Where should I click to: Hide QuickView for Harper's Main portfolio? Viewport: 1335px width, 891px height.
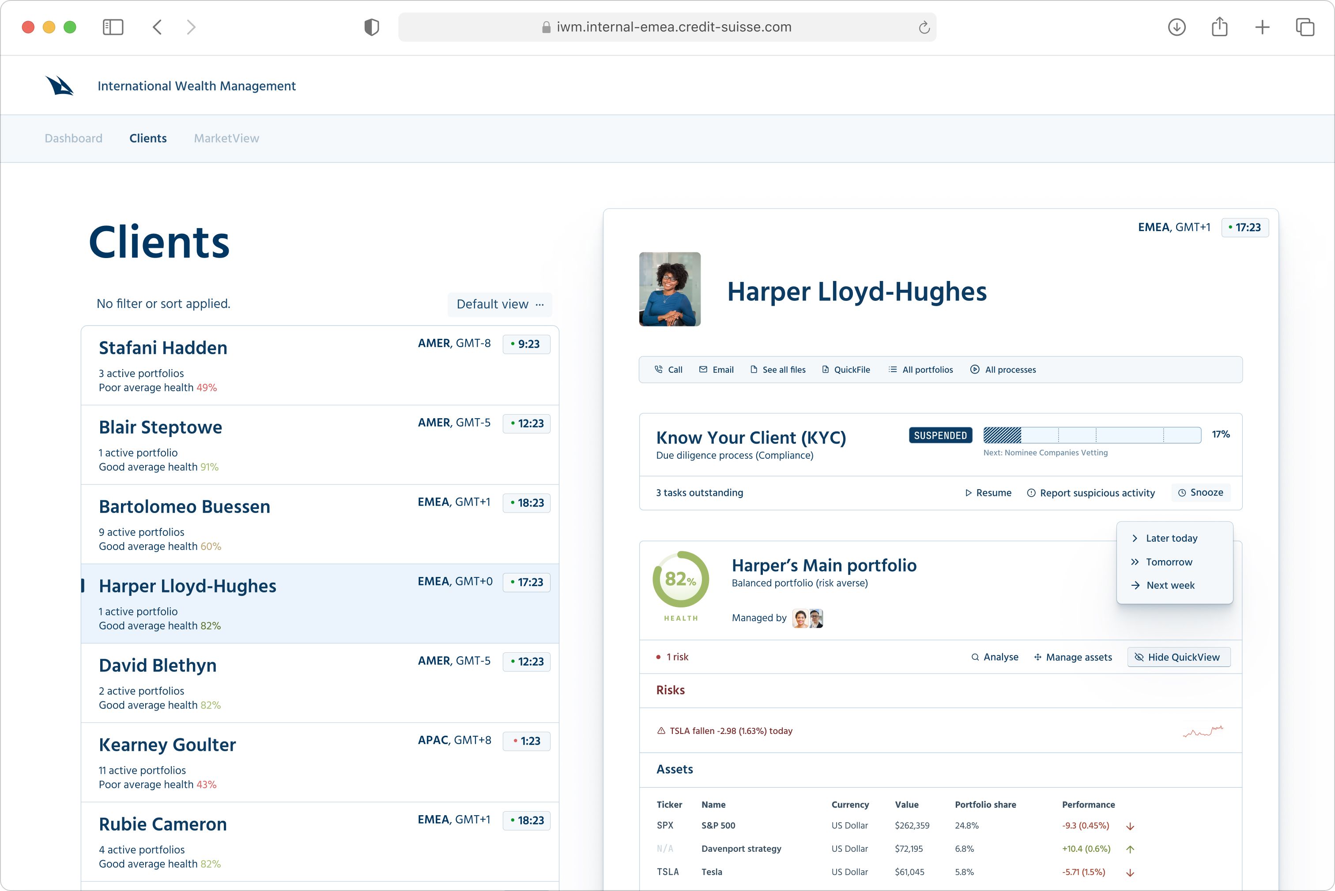pos(1179,658)
